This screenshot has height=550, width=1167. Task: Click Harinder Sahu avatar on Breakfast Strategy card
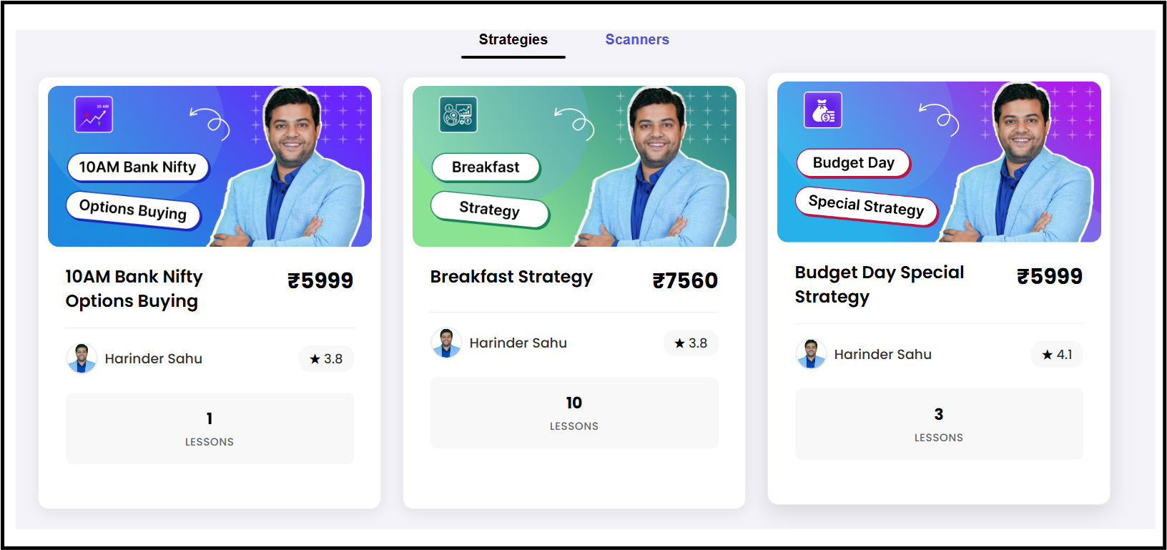coord(446,343)
